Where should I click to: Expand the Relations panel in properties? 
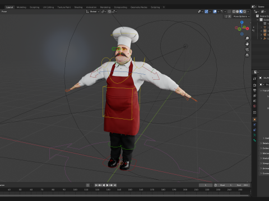click(x=265, y=143)
